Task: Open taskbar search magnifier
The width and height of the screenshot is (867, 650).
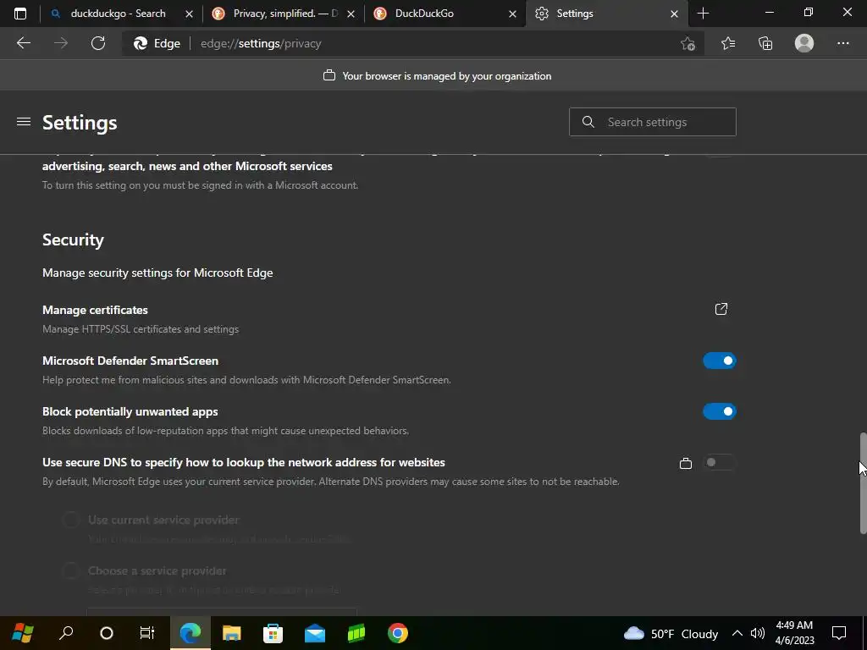Action: coord(66,632)
